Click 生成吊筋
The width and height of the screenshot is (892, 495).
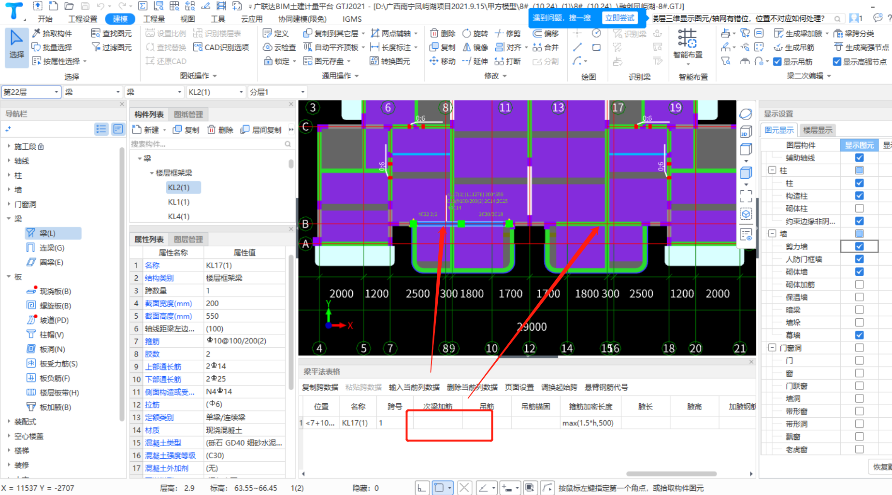coord(794,47)
